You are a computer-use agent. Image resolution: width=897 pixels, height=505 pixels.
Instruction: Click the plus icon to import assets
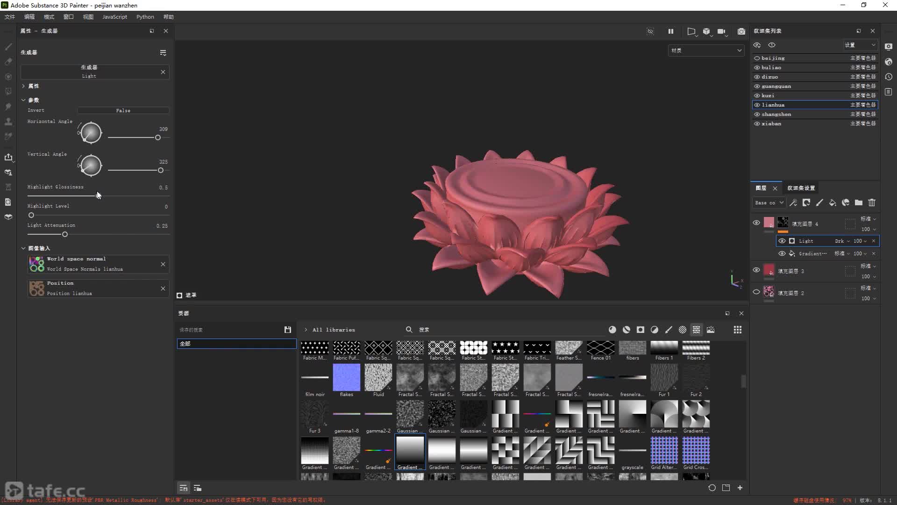(x=740, y=488)
